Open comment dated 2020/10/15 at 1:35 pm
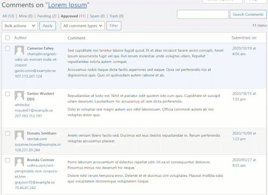The image size is (268, 195). click(x=244, y=97)
